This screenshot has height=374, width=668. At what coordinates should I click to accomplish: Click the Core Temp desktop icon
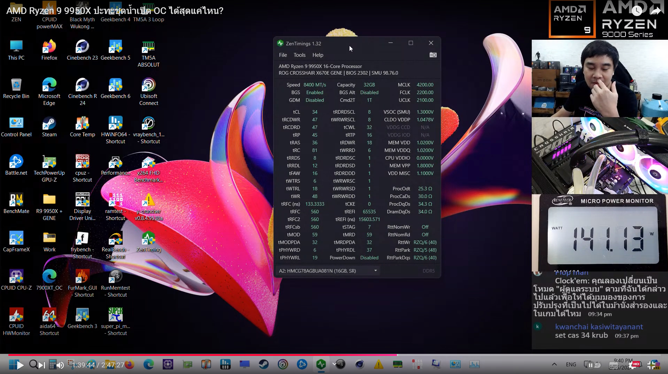82,123
